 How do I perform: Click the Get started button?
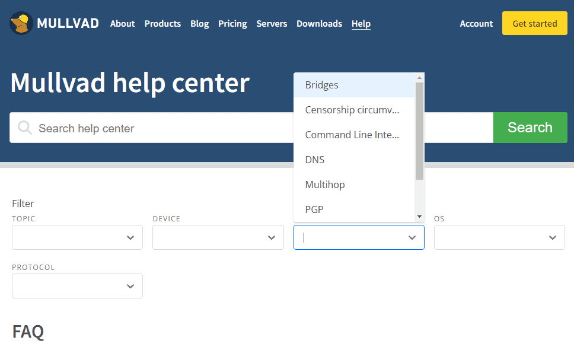pos(534,23)
